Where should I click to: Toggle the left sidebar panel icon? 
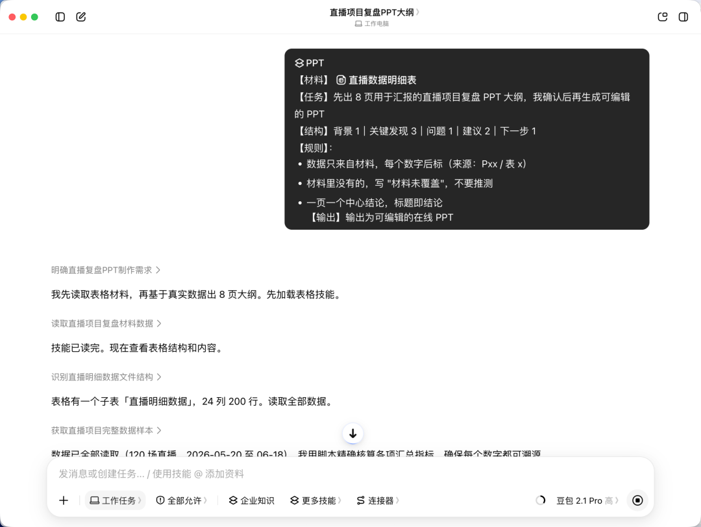(60, 17)
